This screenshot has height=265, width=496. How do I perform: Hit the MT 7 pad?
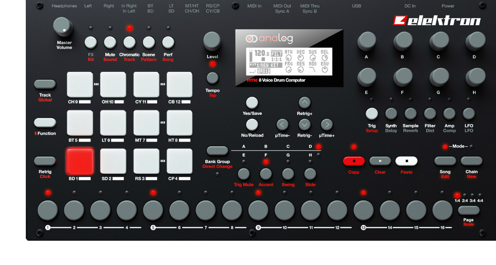coord(146,123)
